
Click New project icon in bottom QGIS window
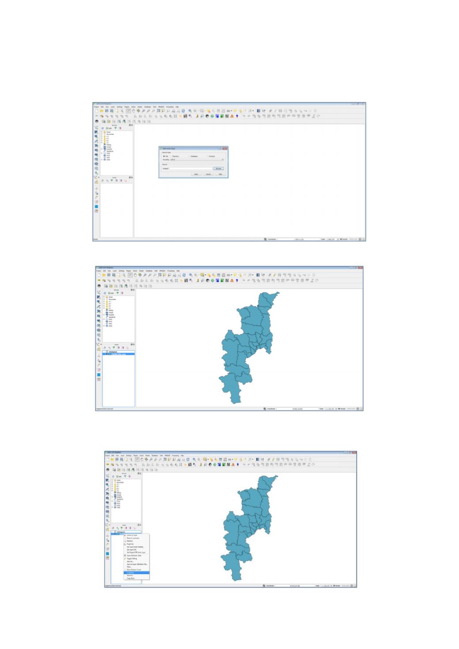click(108, 459)
